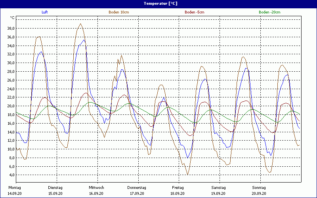Click the 14,0 y-axis value
This screenshot has height=198, width=317.
(11, 132)
